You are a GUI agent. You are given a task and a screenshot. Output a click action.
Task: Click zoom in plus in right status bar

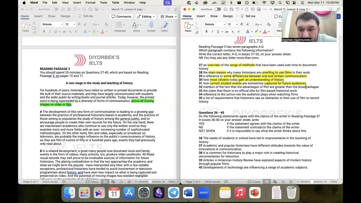tap(325, 182)
